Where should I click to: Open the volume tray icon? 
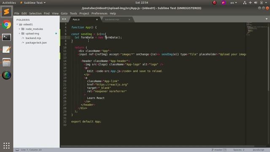coord(256,3)
